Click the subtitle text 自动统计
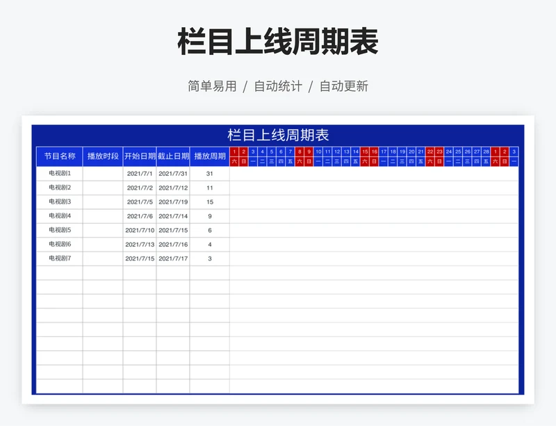The height and width of the screenshot is (426, 556). (x=278, y=86)
